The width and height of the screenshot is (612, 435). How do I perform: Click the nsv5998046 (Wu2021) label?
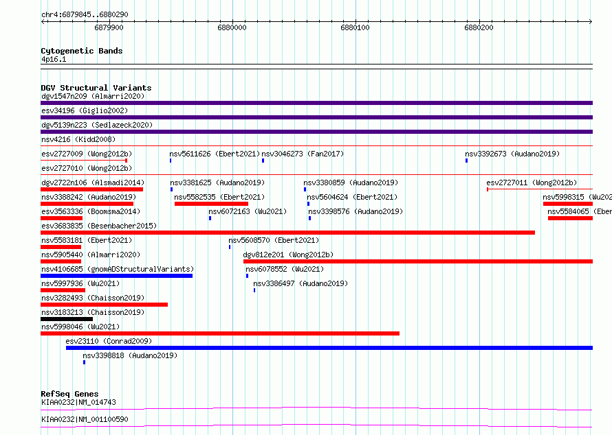click(x=80, y=327)
